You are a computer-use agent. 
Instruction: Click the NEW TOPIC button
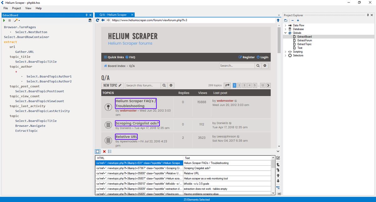(x=112, y=85)
